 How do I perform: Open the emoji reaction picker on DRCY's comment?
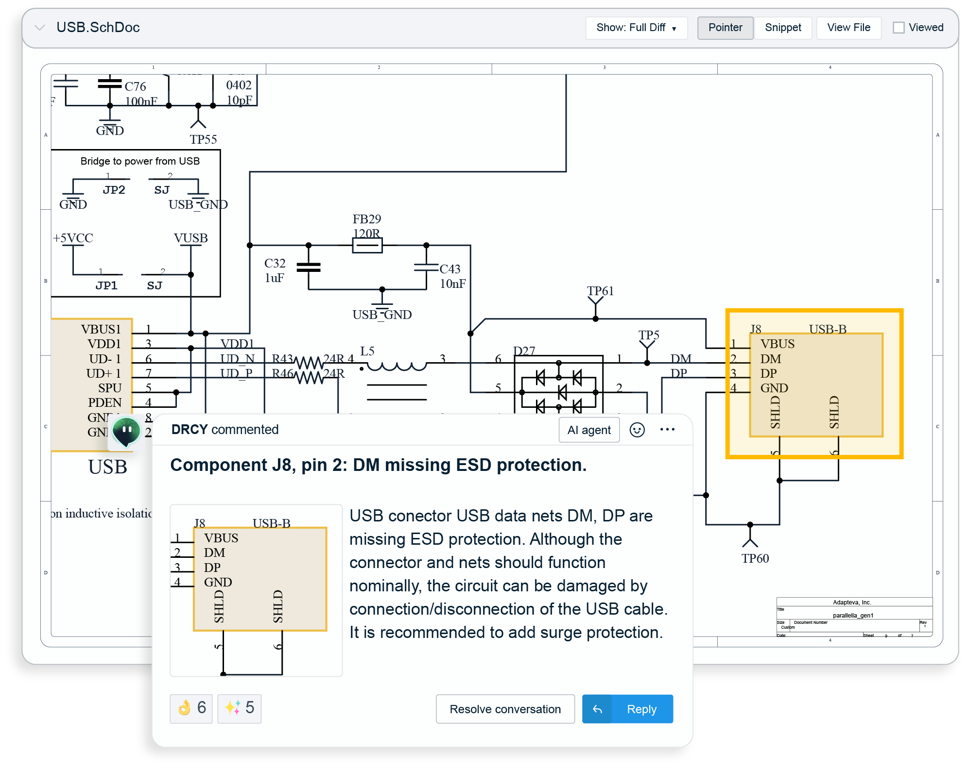(x=638, y=430)
